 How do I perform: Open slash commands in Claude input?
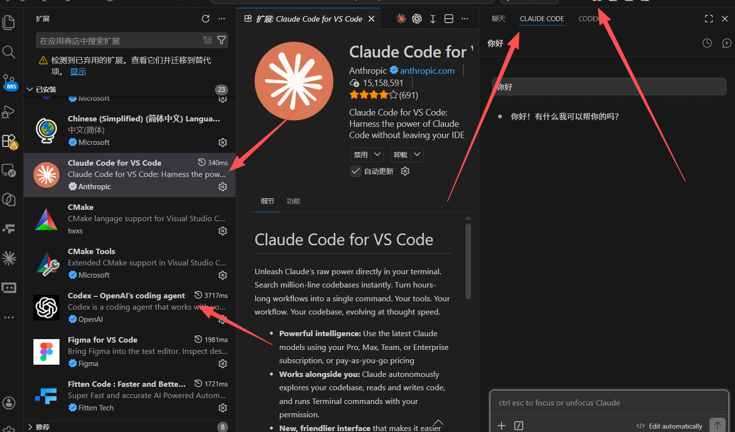(519, 426)
